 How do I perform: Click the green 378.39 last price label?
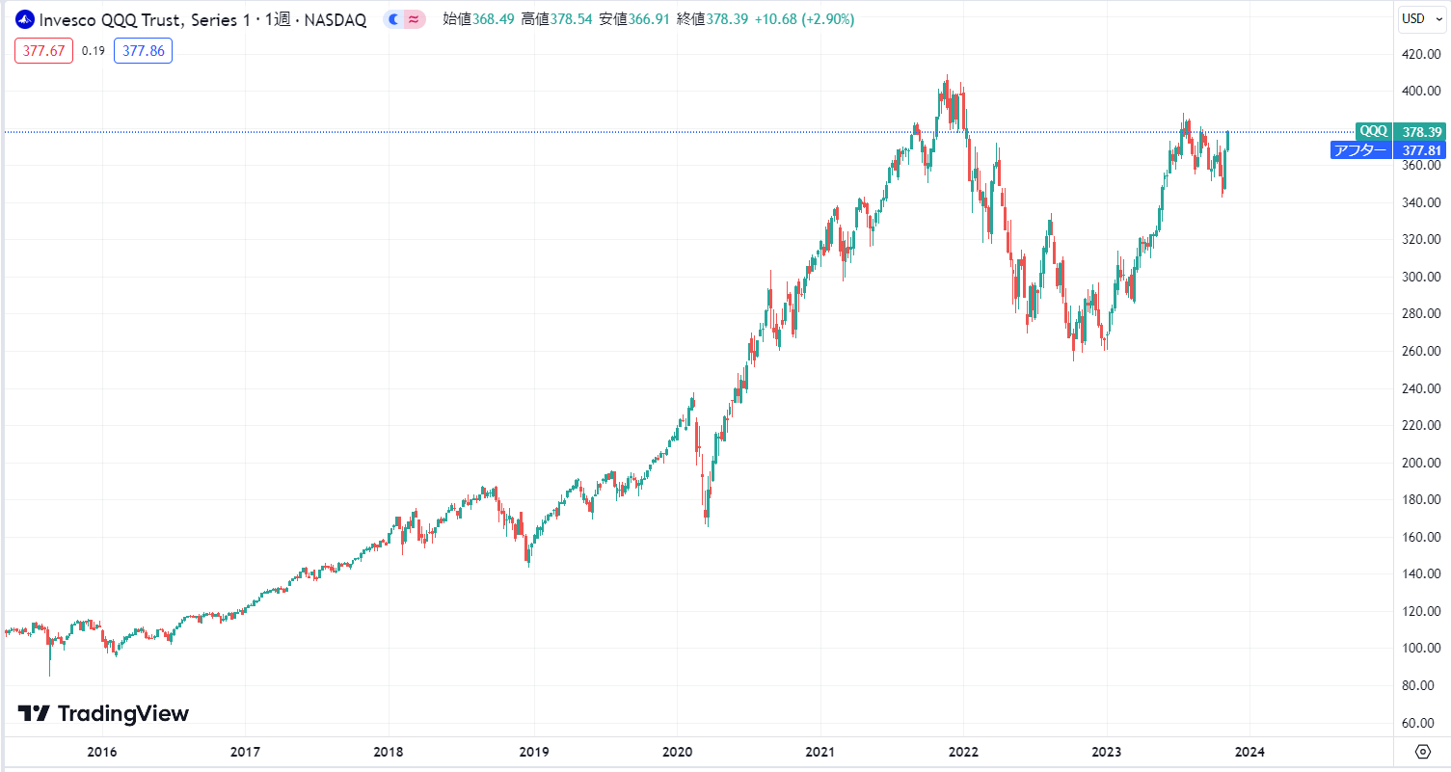pyautogui.click(x=1422, y=131)
